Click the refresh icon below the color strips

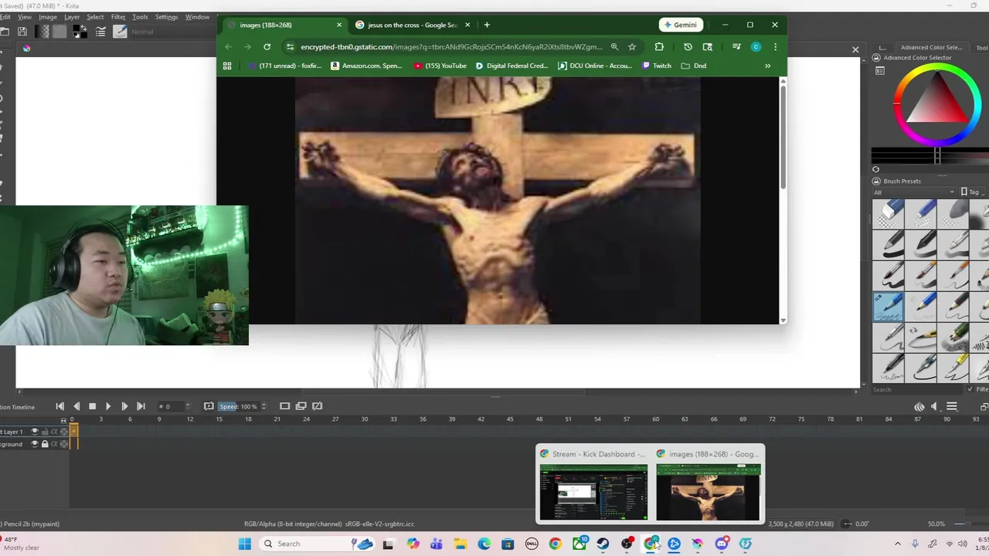[x=875, y=169]
